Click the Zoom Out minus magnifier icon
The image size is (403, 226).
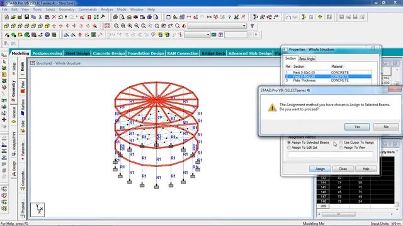(137, 26)
